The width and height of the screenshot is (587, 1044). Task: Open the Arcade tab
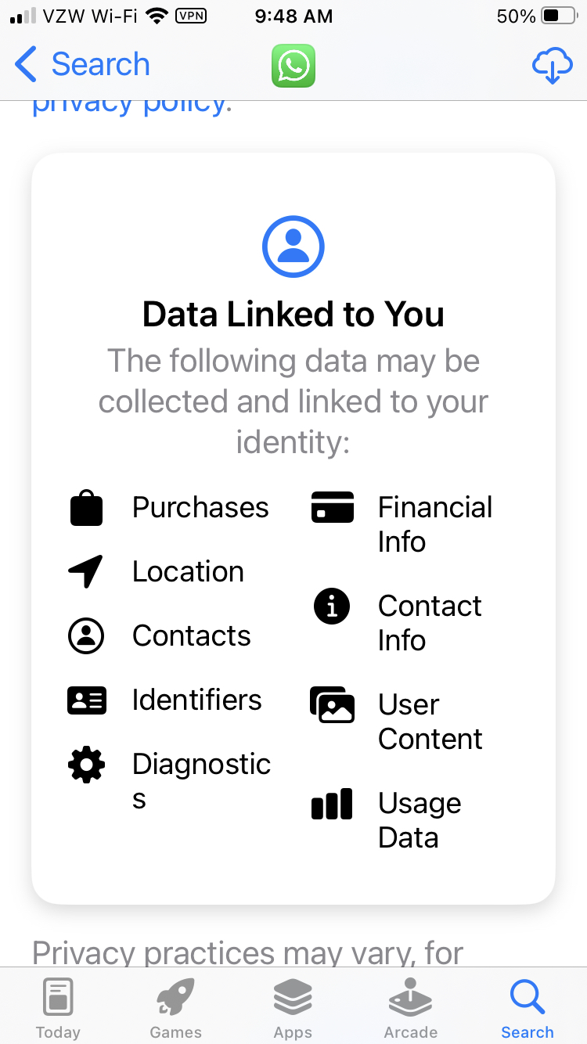click(x=410, y=1008)
